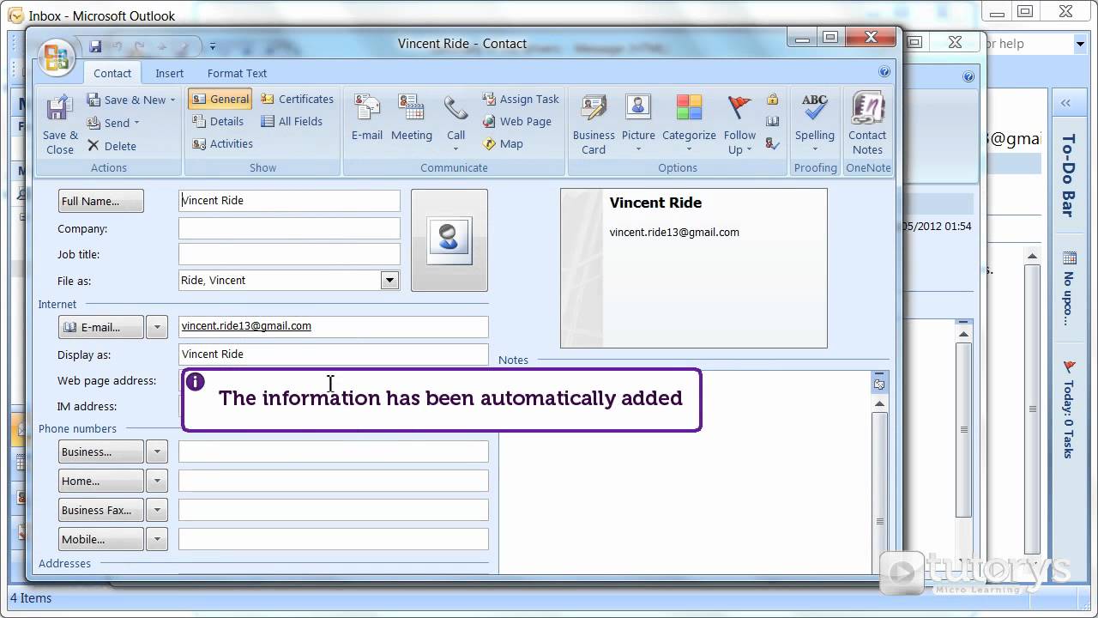The height and width of the screenshot is (618, 1098).
Task: Open the Follow Up flag menu
Action: pyautogui.click(x=739, y=124)
